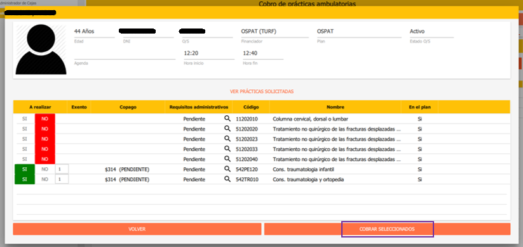
Task: Toggle green SI for traumatologia infantil
Action: (24, 169)
